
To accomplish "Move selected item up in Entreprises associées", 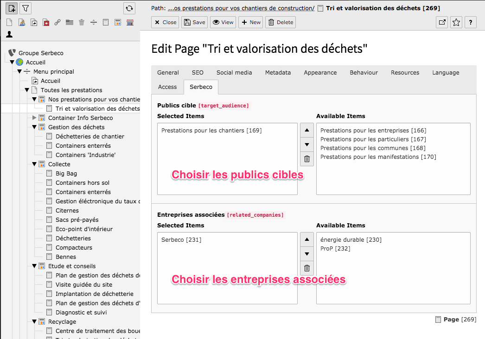I will click(306, 239).
